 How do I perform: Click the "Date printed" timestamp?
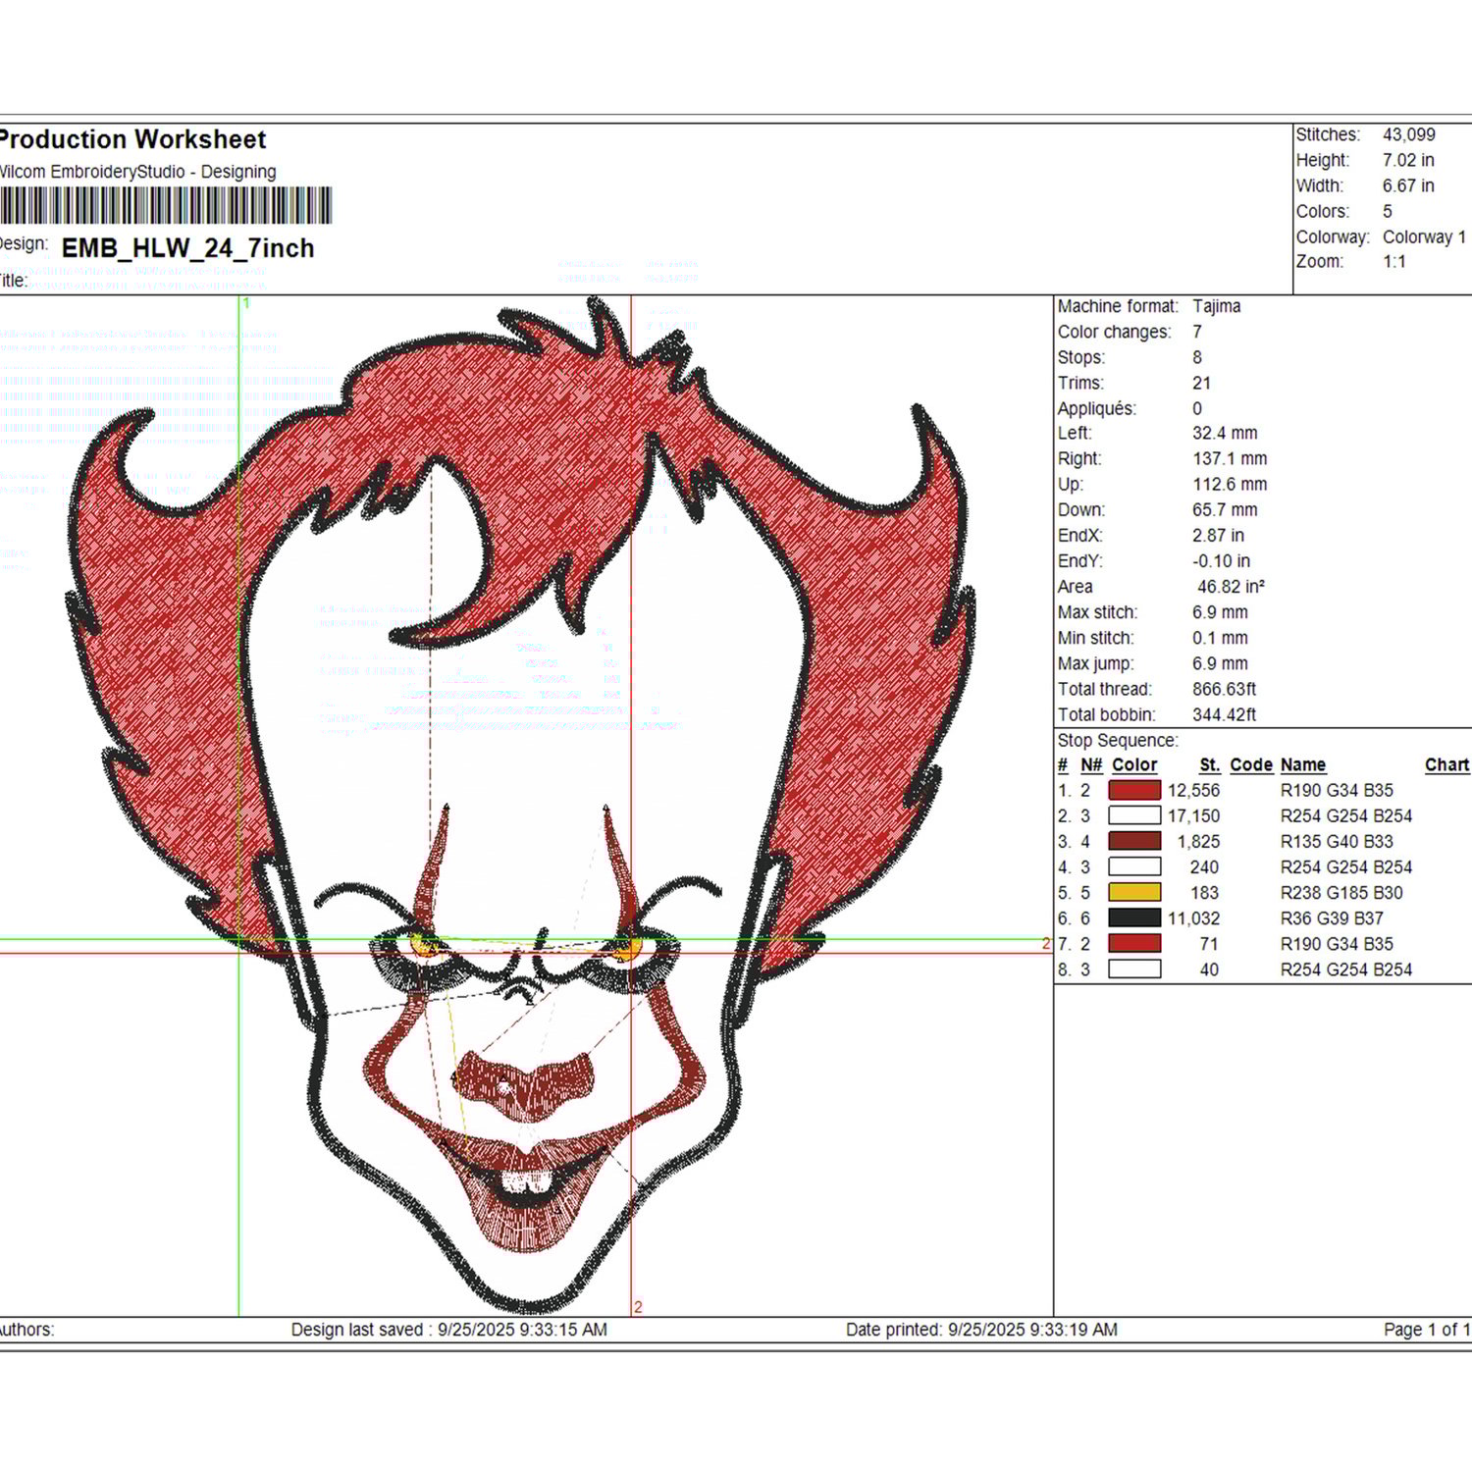(x=982, y=1330)
